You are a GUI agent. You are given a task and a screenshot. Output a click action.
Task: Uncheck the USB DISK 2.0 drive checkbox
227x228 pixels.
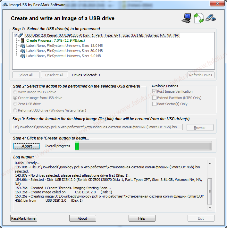[x=16, y=35]
